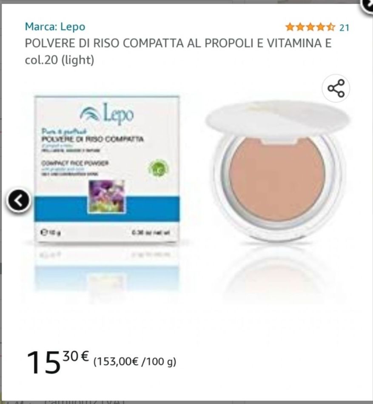373x404 pixels.
Task: Click the POLVERE DI RISO COMPATTA title
Action: (x=178, y=43)
